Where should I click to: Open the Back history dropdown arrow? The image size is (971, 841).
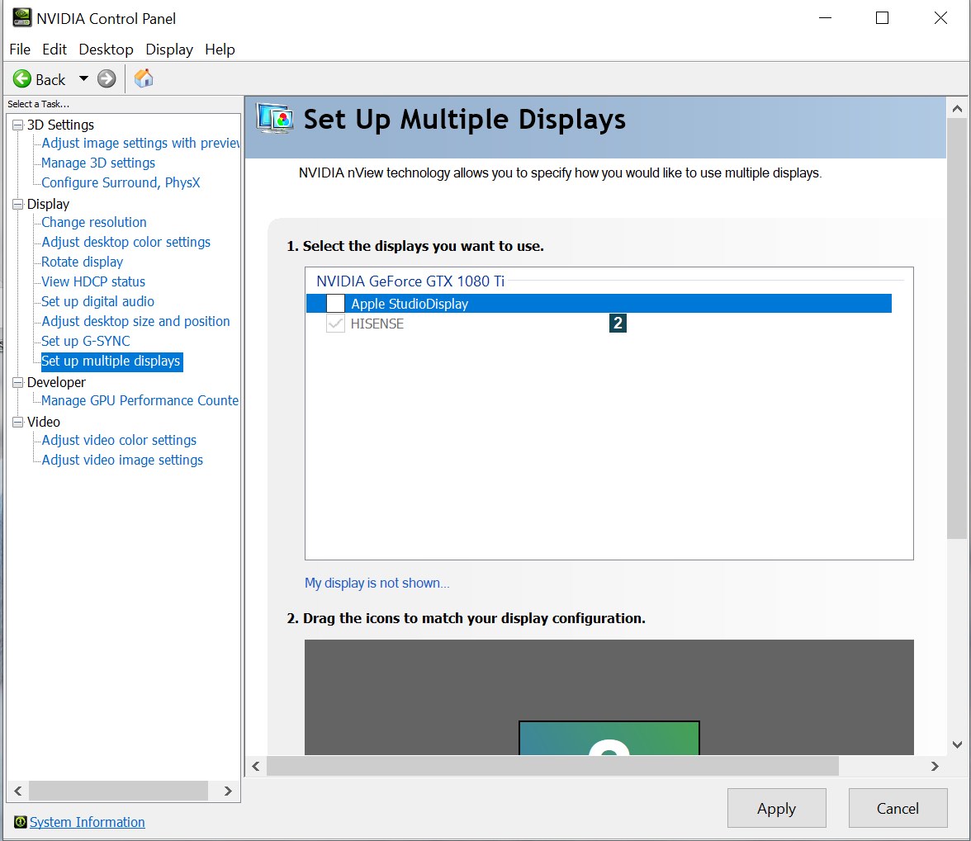point(83,78)
